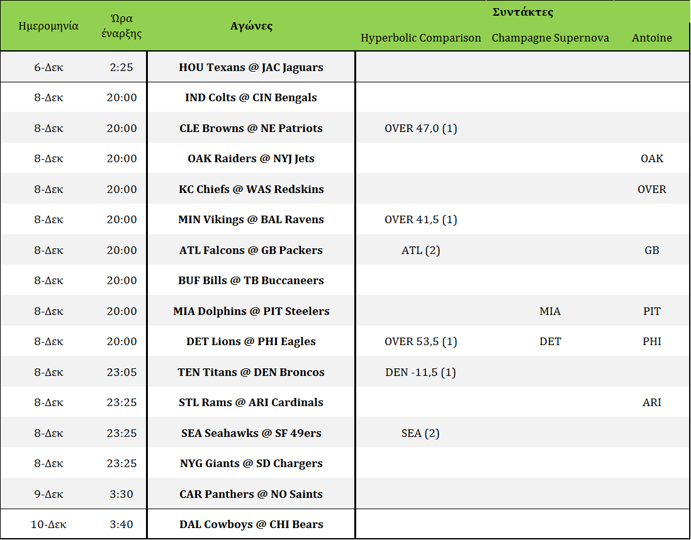Click the Συντάκτες header cell
The image size is (691, 540).
tap(522, 12)
